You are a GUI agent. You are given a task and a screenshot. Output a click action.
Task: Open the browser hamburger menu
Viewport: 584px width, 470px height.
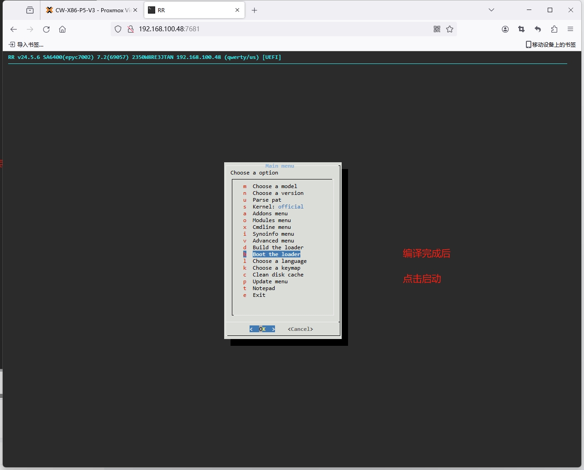[570, 29]
